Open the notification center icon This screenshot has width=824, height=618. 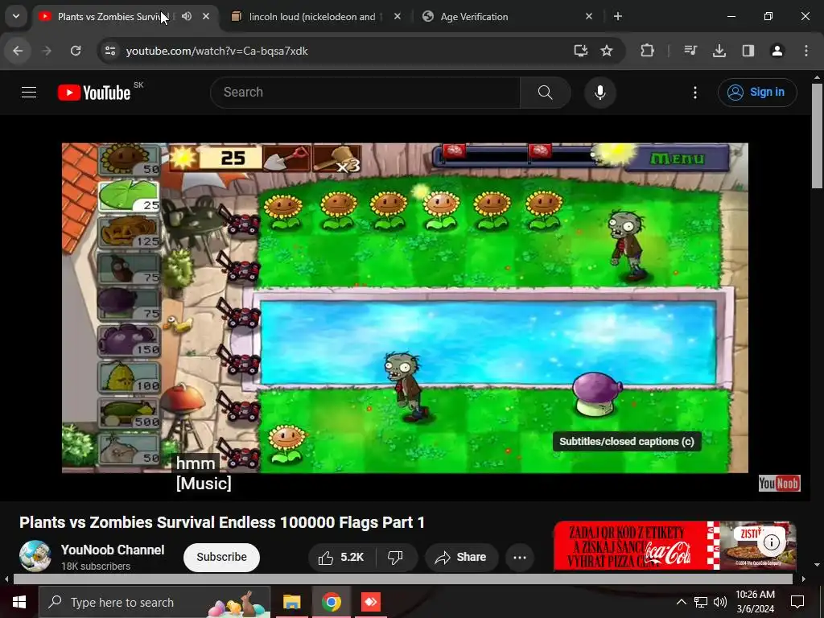(797, 602)
